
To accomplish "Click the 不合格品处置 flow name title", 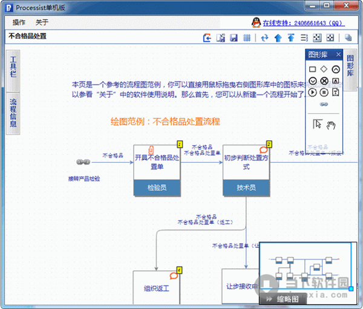I will click(28, 36).
